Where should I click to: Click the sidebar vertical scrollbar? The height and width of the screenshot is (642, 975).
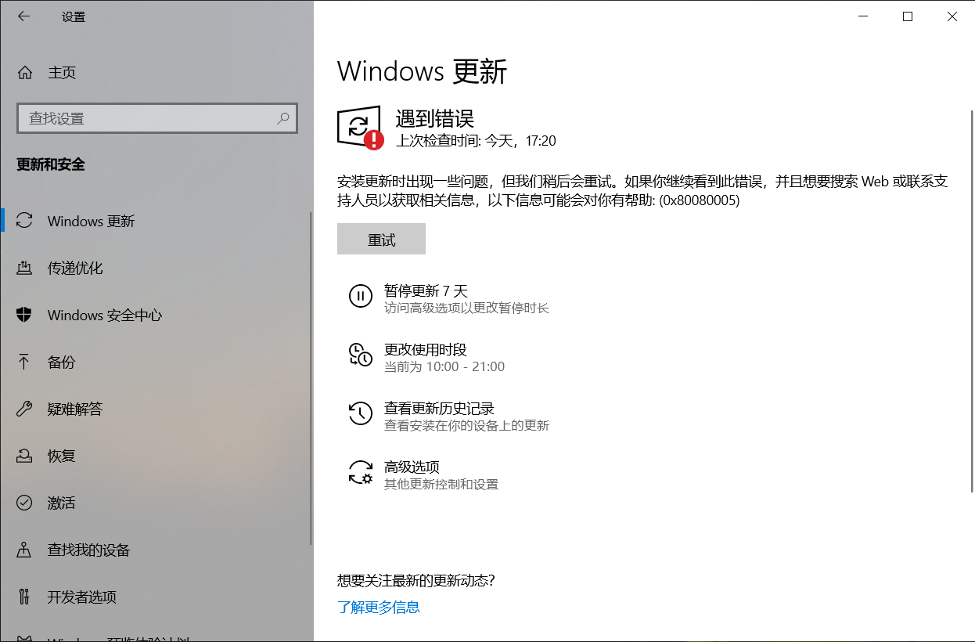311,380
